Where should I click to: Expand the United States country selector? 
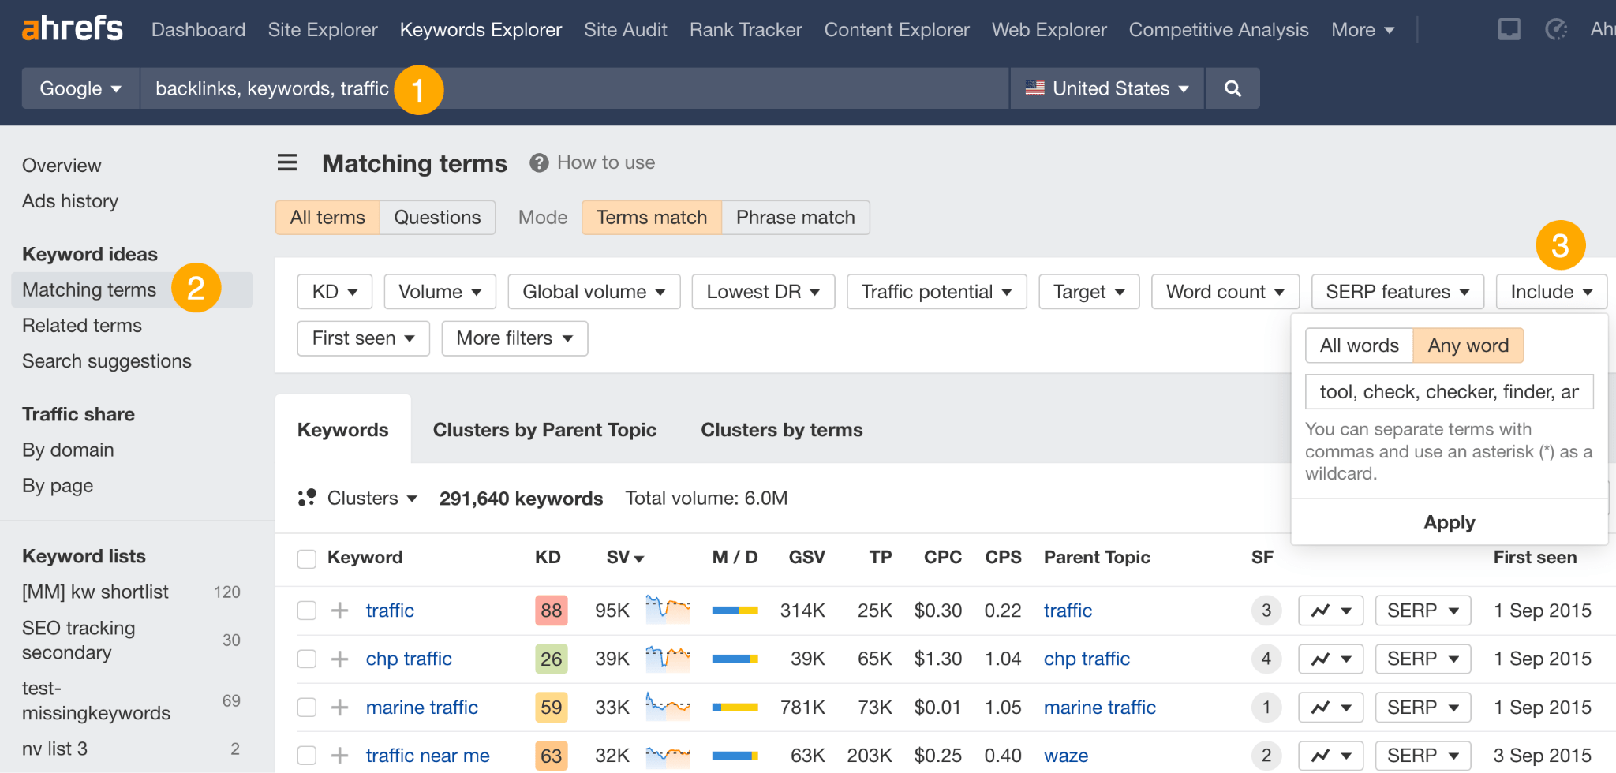coord(1106,88)
